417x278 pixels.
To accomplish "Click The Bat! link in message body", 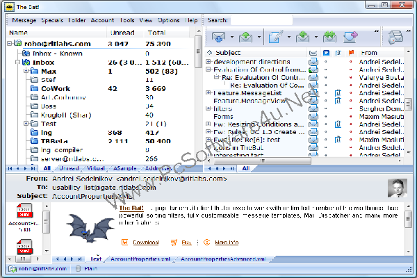I will click(x=131, y=208).
